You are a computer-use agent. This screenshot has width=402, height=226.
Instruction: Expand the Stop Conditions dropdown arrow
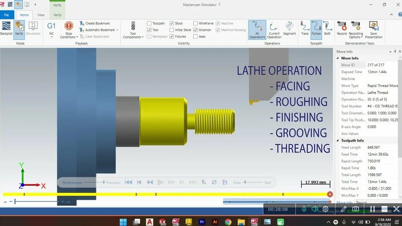click(77, 37)
